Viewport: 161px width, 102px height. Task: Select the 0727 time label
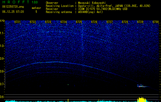pyautogui.click(x=110, y=22)
